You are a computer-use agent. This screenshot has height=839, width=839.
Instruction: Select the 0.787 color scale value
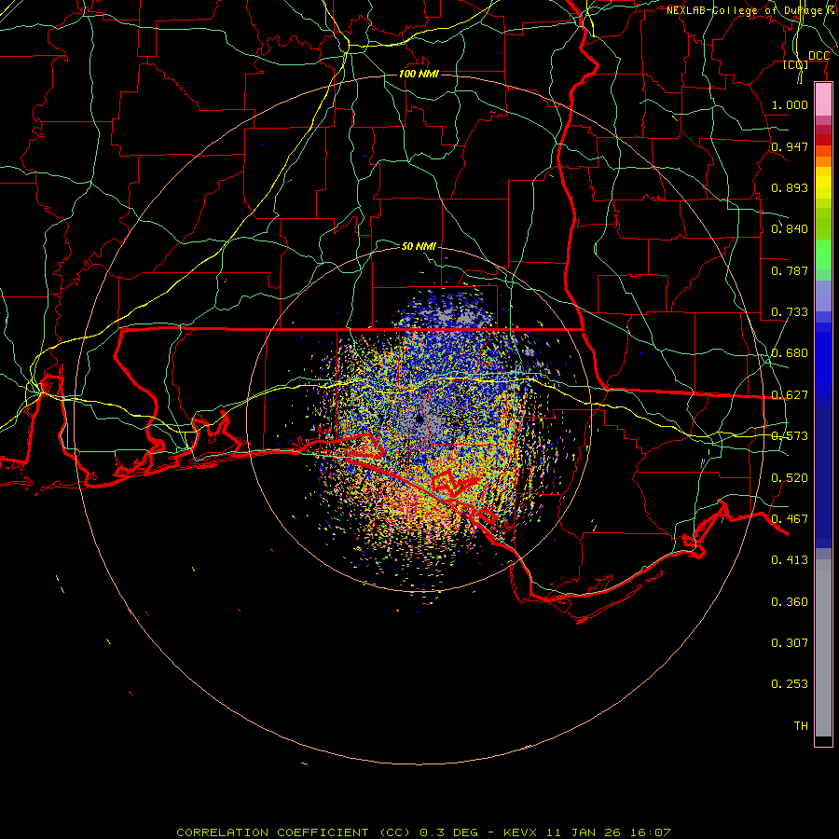point(790,270)
